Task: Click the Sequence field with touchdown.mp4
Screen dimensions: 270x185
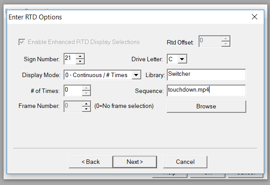Action: coord(206,90)
